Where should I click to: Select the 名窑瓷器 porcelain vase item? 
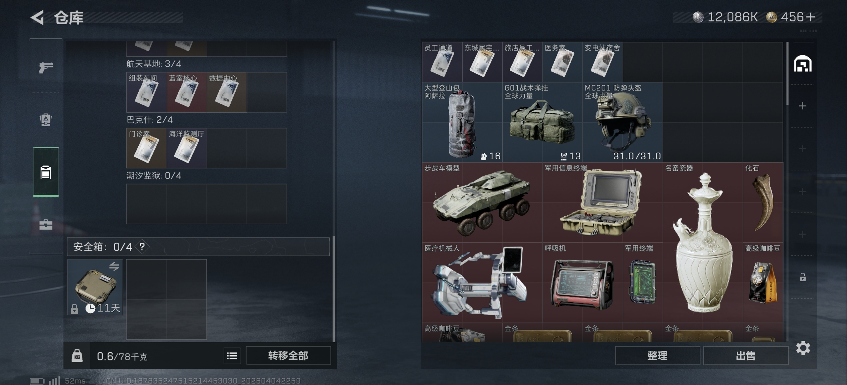click(x=703, y=243)
